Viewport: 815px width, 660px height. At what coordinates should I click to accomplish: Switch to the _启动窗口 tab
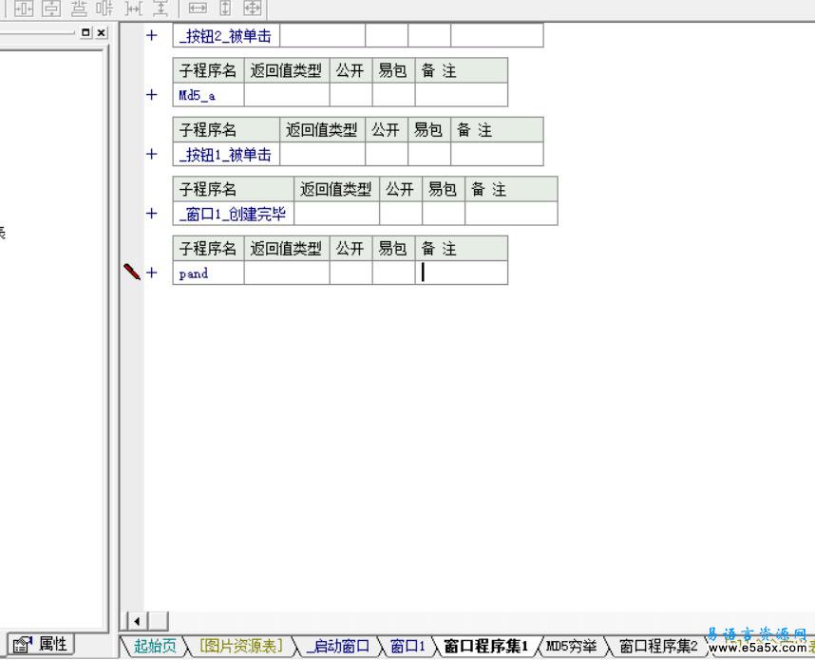[x=338, y=646]
